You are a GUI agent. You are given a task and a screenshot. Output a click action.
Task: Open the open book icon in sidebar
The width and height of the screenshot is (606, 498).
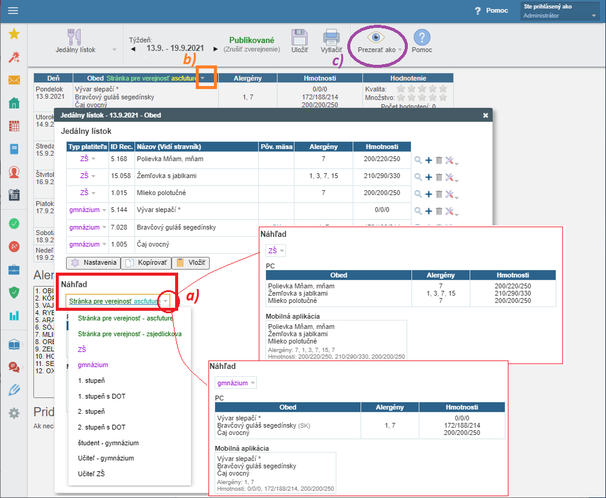click(14, 344)
